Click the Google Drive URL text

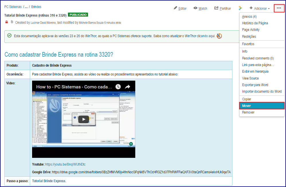[x=141, y=172]
